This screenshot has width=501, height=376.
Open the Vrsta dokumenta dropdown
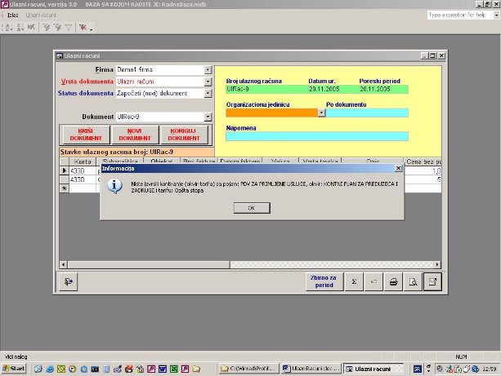point(208,82)
